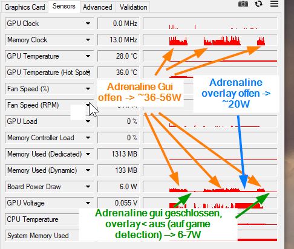The height and width of the screenshot is (249, 294).
Task: Open the GPU Voltage dropdown arrow
Action: click(x=88, y=203)
